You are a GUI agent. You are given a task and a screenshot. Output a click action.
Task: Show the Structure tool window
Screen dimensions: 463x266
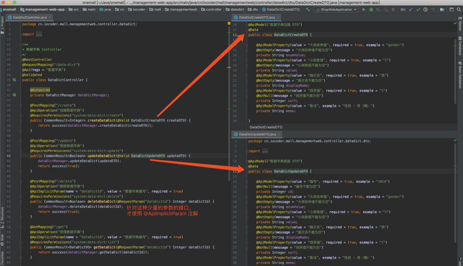click(3, 215)
